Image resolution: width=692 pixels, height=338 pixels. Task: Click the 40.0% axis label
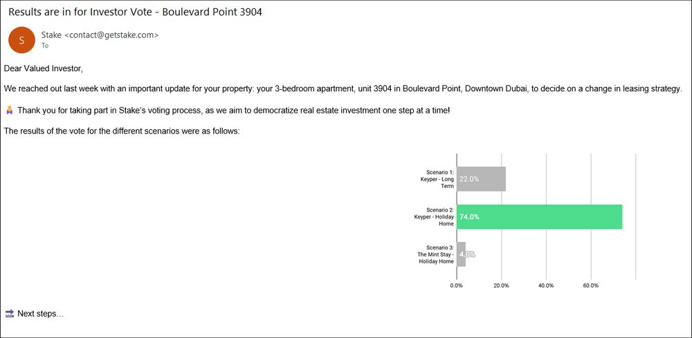546,285
